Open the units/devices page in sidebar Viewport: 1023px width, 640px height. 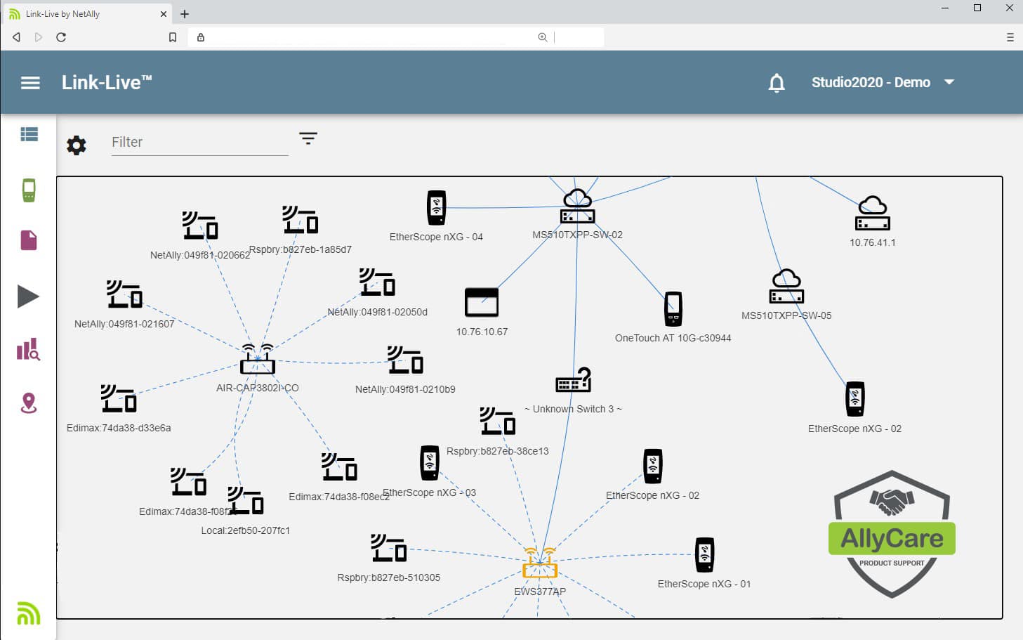[x=29, y=190]
